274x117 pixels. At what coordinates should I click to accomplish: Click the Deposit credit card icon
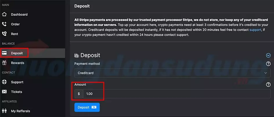[4, 53]
